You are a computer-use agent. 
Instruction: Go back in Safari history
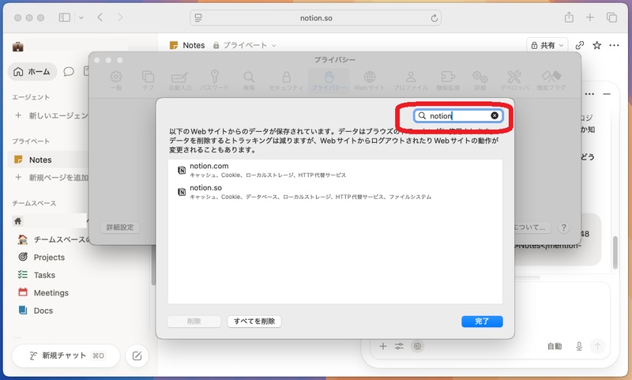click(100, 17)
